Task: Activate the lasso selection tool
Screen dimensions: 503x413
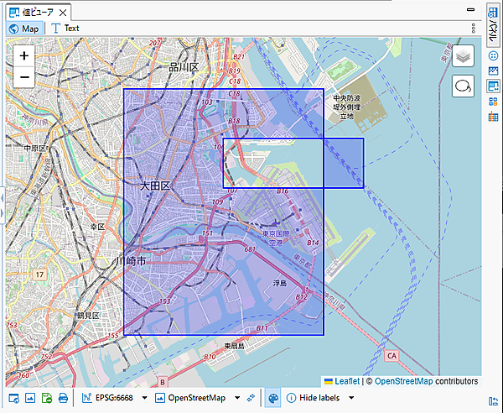Action: [x=464, y=86]
